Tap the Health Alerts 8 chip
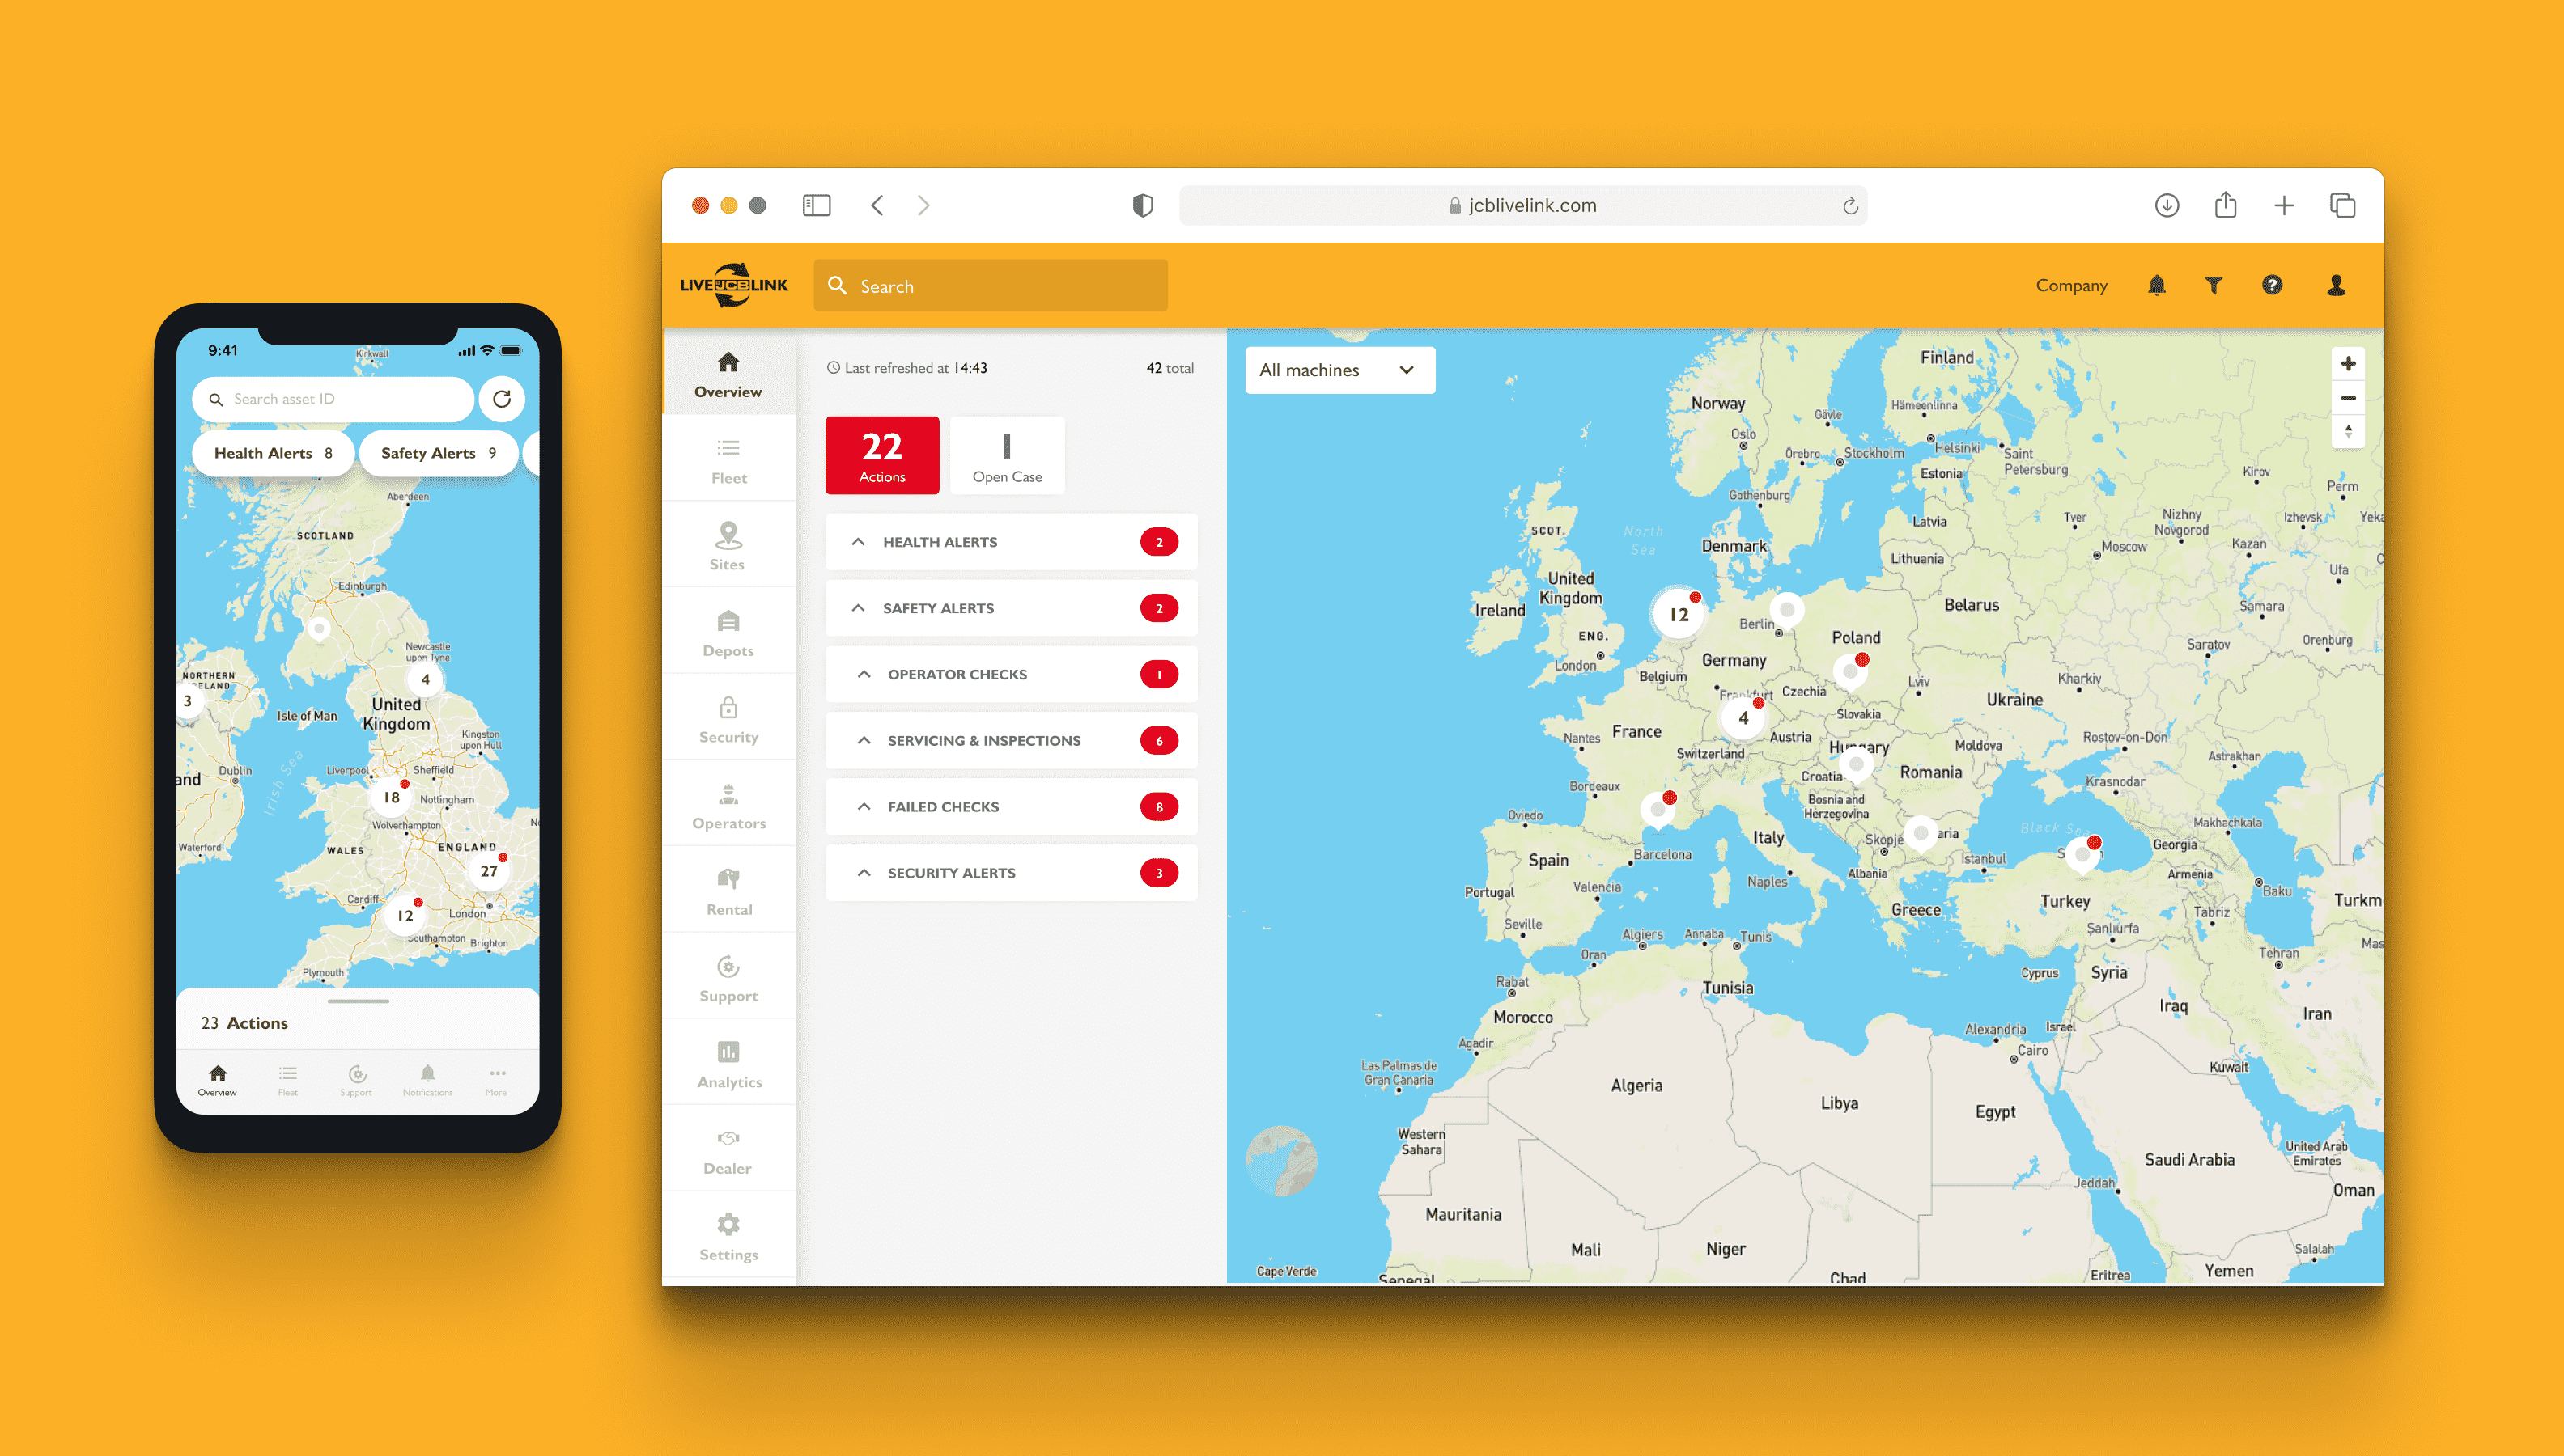This screenshot has width=2564, height=1456. point(273,453)
